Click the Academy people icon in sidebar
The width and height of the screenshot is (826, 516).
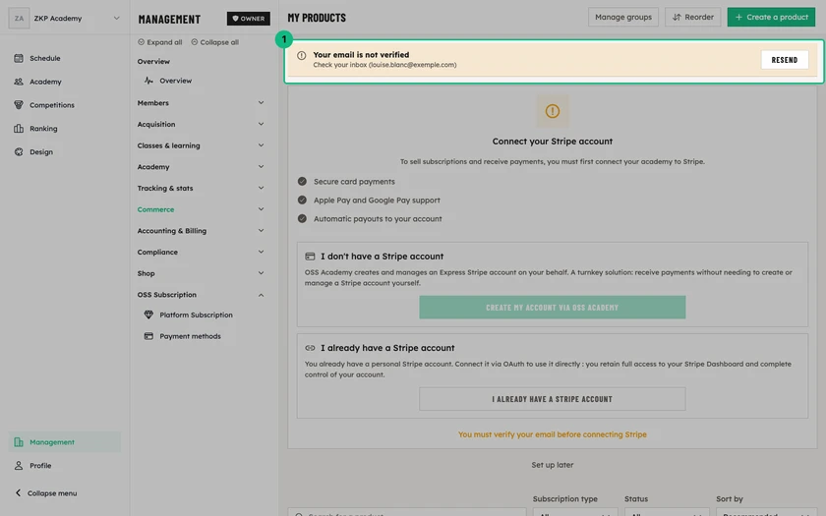tap(19, 82)
